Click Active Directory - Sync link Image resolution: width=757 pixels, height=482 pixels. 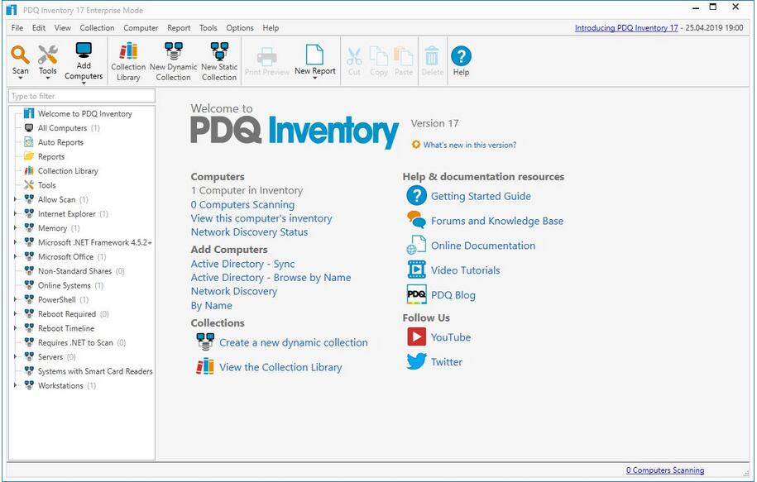click(242, 264)
